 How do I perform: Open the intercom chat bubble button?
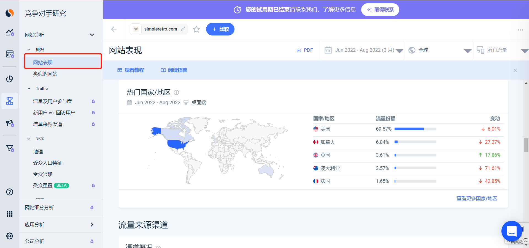[512, 231]
